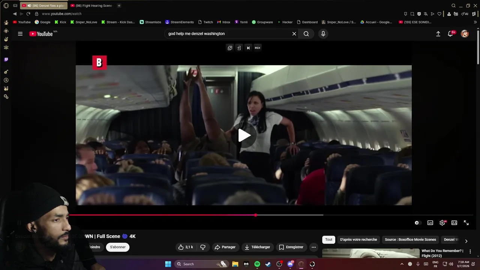Like the video showing 3,1 k likes

(x=186, y=247)
